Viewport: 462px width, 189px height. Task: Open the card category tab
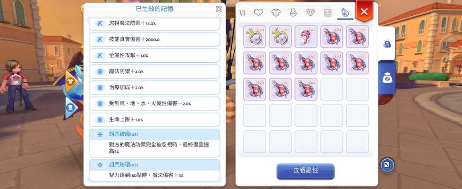click(328, 12)
